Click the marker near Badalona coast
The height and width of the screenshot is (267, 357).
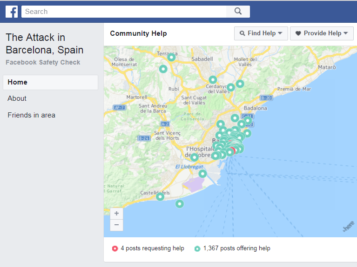(248, 121)
